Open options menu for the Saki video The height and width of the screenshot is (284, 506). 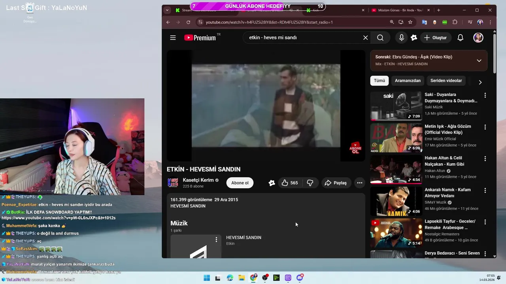click(485, 95)
